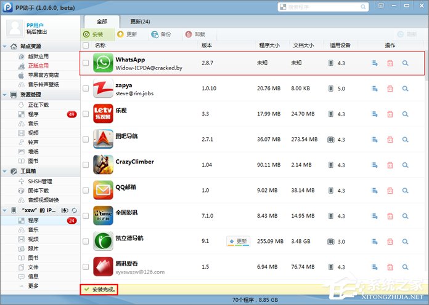429x305 pixels.
Task: Toggle the select-all checkbox in header
Action: (x=86, y=46)
